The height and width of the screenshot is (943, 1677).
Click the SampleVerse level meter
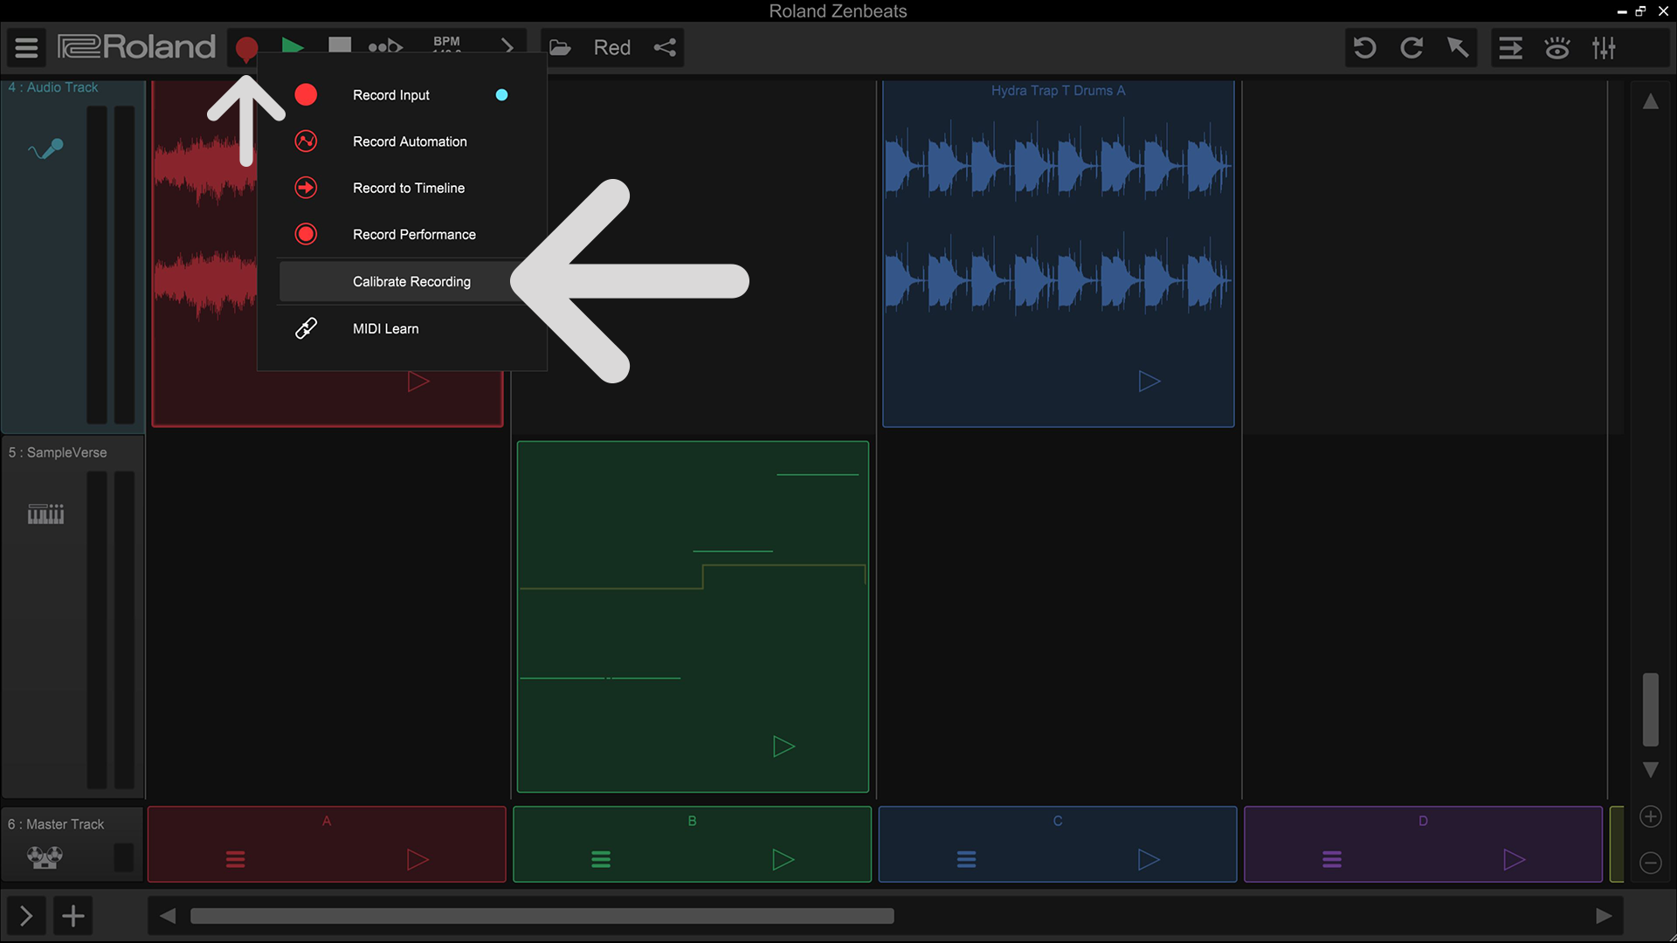(x=111, y=630)
